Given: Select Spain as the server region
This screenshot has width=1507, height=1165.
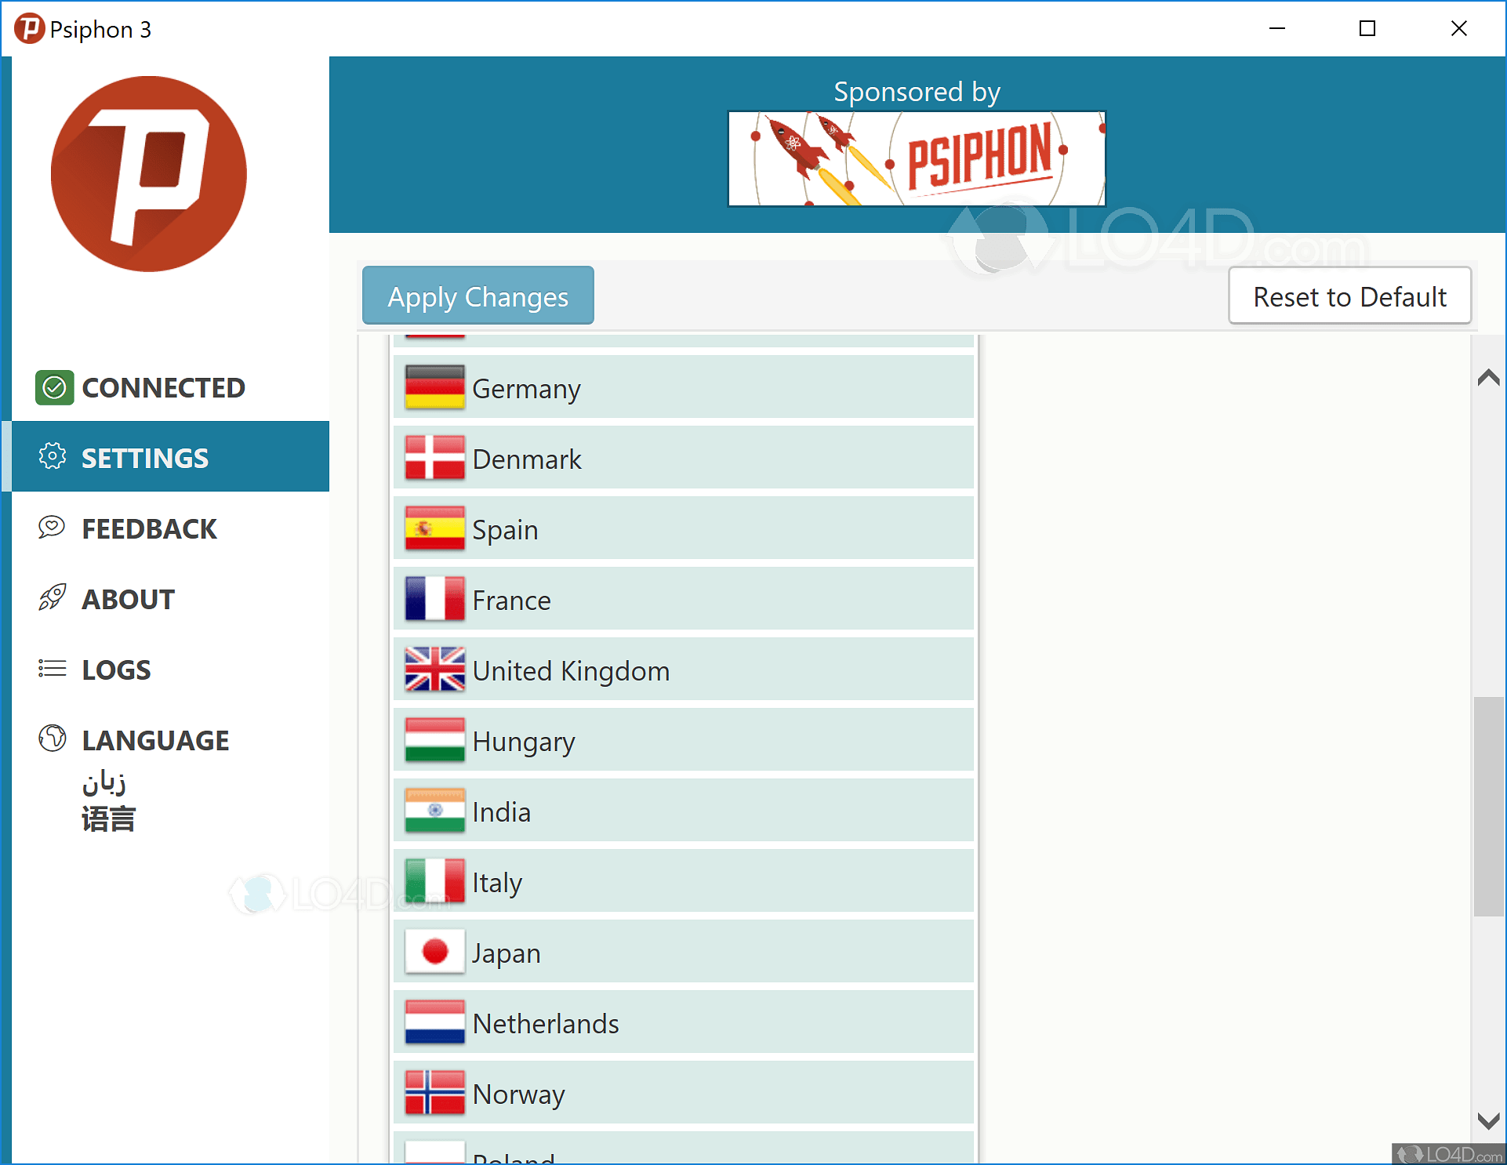Looking at the screenshot, I should point(683,529).
